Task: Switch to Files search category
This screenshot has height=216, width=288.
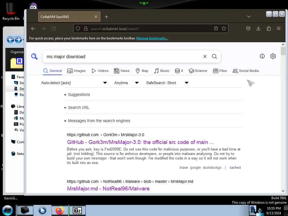Action: pyautogui.click(x=220, y=71)
